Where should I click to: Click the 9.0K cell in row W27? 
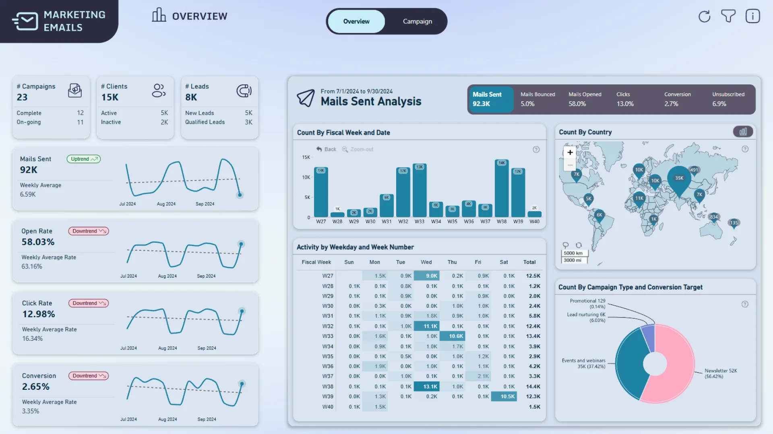coord(427,276)
